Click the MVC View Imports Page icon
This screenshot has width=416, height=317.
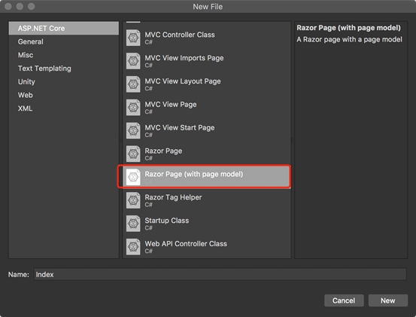tap(133, 61)
